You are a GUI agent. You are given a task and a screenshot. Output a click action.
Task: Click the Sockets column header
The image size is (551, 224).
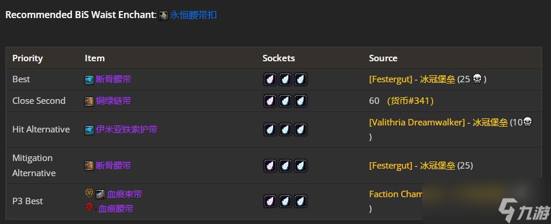278,58
